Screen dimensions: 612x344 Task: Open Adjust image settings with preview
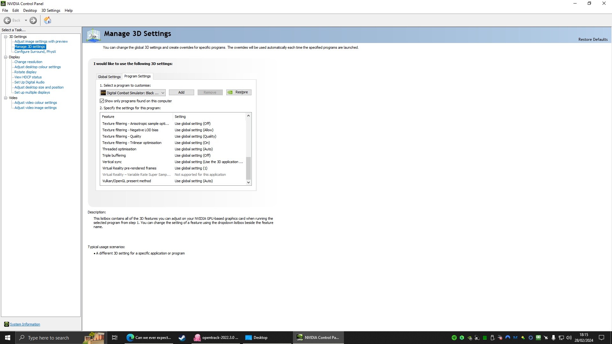tap(41, 41)
